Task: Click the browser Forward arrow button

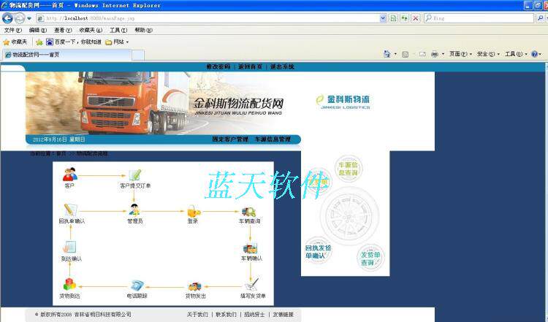Action: pyautogui.click(x=20, y=18)
